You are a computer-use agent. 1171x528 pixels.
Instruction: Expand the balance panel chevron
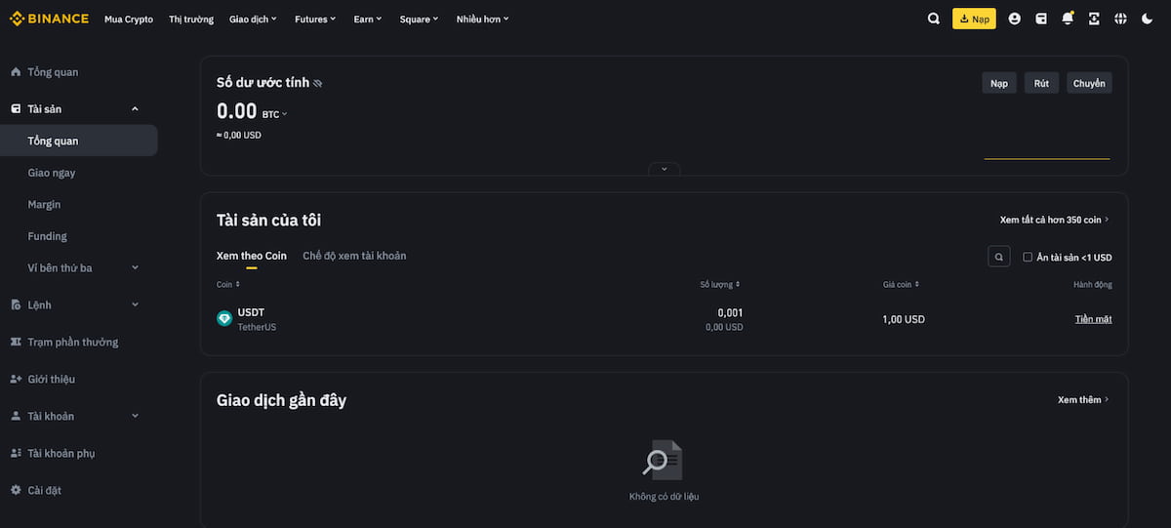click(x=664, y=169)
